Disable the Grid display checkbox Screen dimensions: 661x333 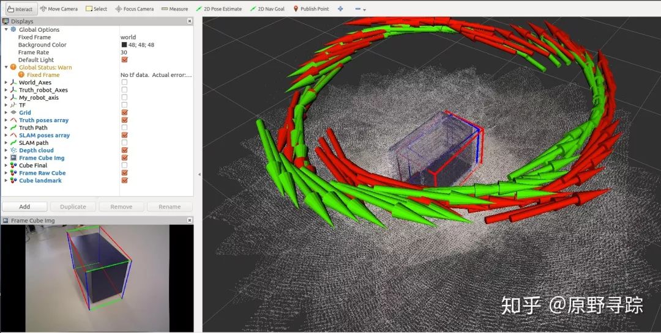tap(125, 112)
